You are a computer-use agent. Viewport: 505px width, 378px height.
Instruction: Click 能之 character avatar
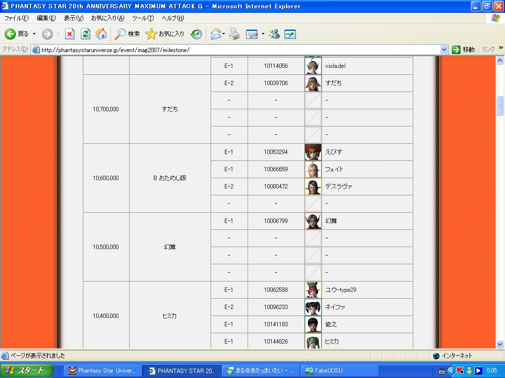click(313, 324)
